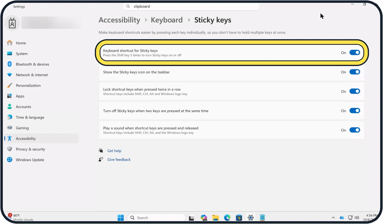Disable Play a sound when shortcut keys pressed
The image size is (383, 224).
355,130
